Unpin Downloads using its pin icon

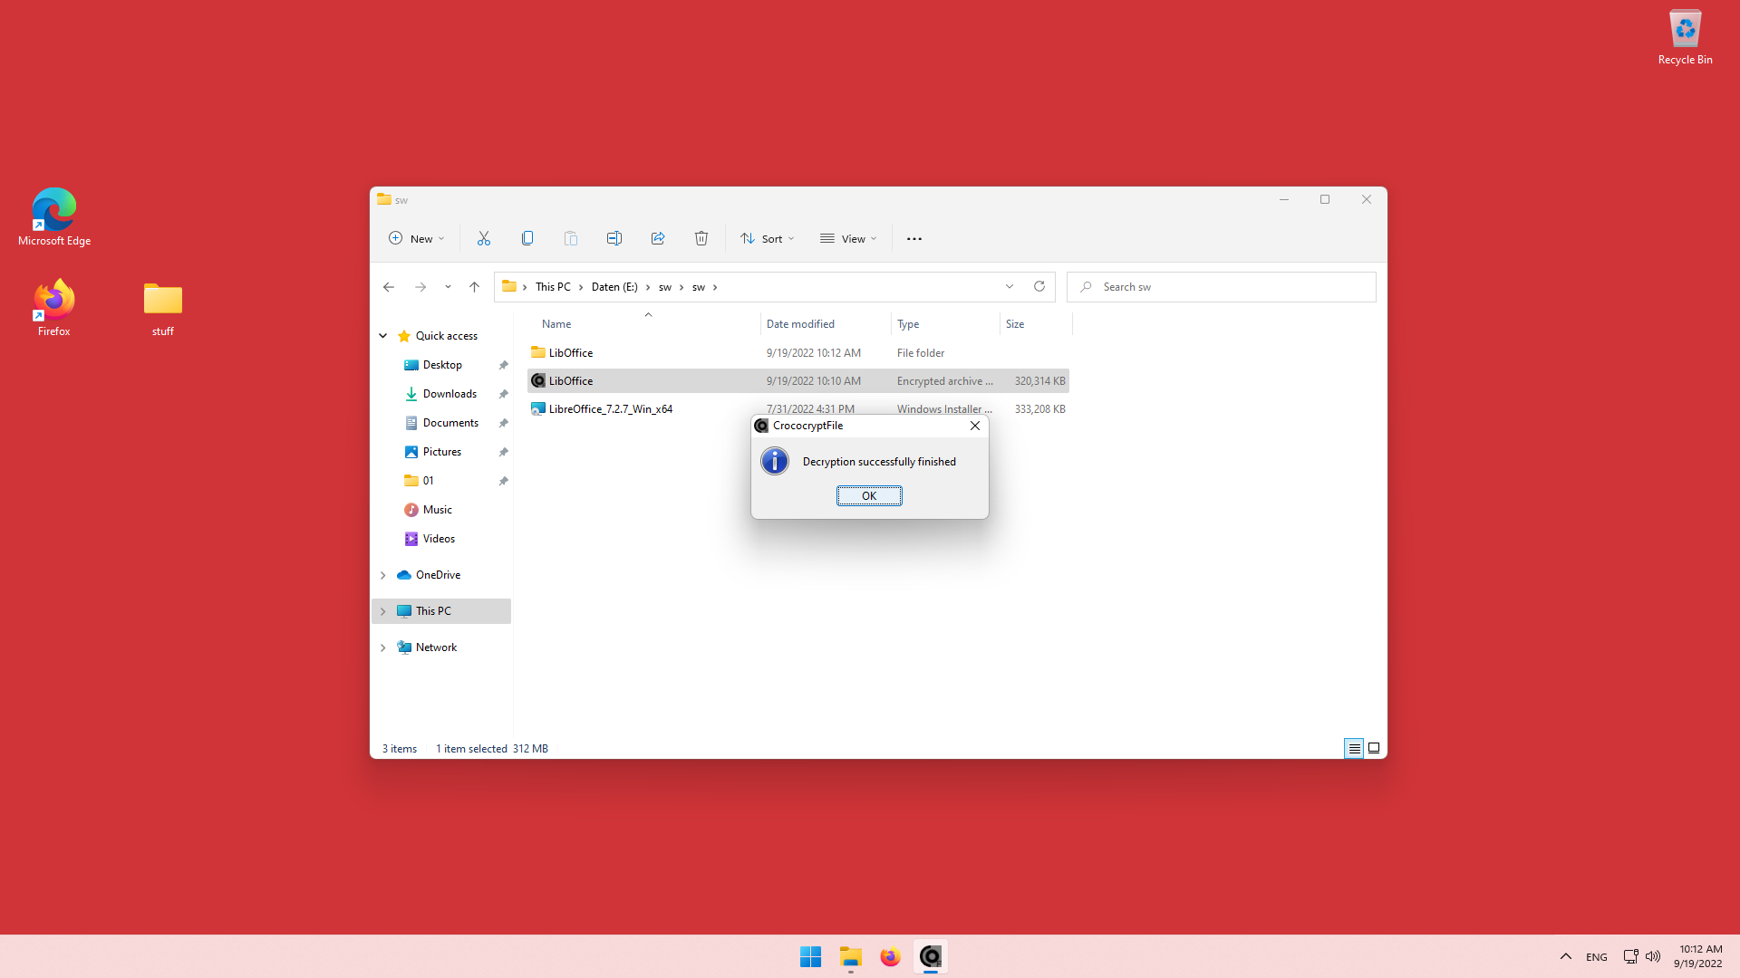(503, 394)
